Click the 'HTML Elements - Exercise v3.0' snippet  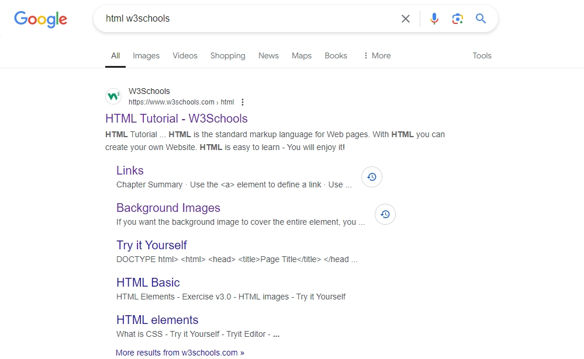click(x=231, y=297)
